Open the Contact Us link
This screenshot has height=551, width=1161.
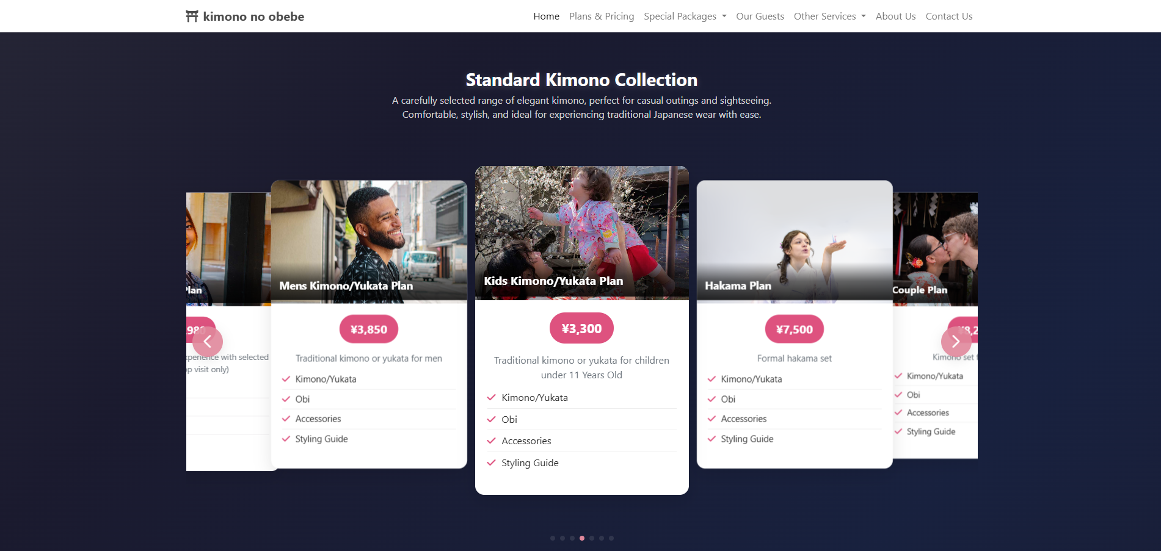pos(949,16)
